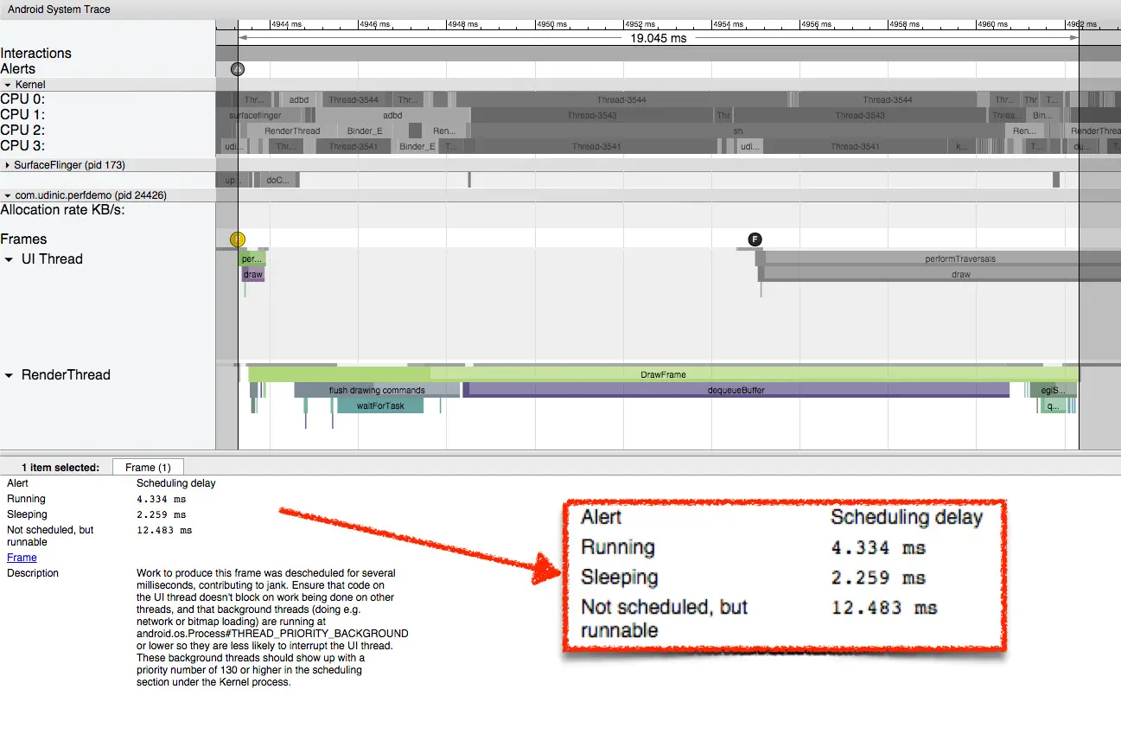Click the 1 item selected: label
This screenshot has height=734, width=1121.
click(61, 468)
